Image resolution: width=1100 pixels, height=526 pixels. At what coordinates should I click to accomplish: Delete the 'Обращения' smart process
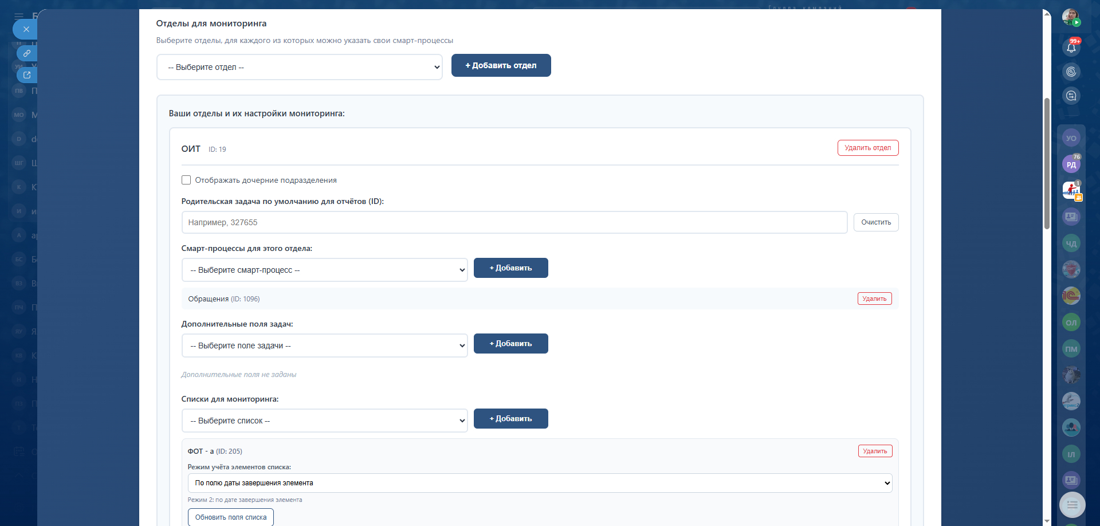[875, 299]
